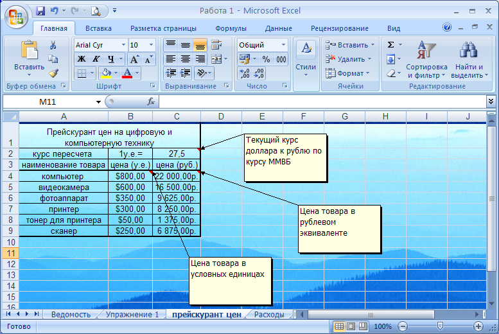
Task: Toggle bottom vertical alignment
Action: [200, 45]
